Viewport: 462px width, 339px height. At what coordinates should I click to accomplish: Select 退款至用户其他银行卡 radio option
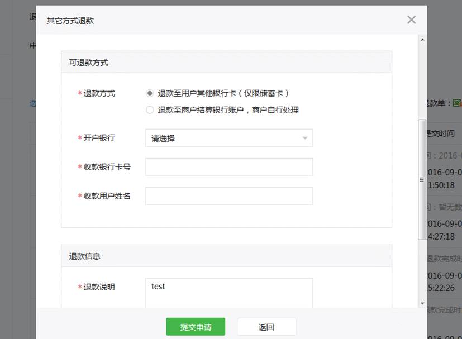(150, 93)
